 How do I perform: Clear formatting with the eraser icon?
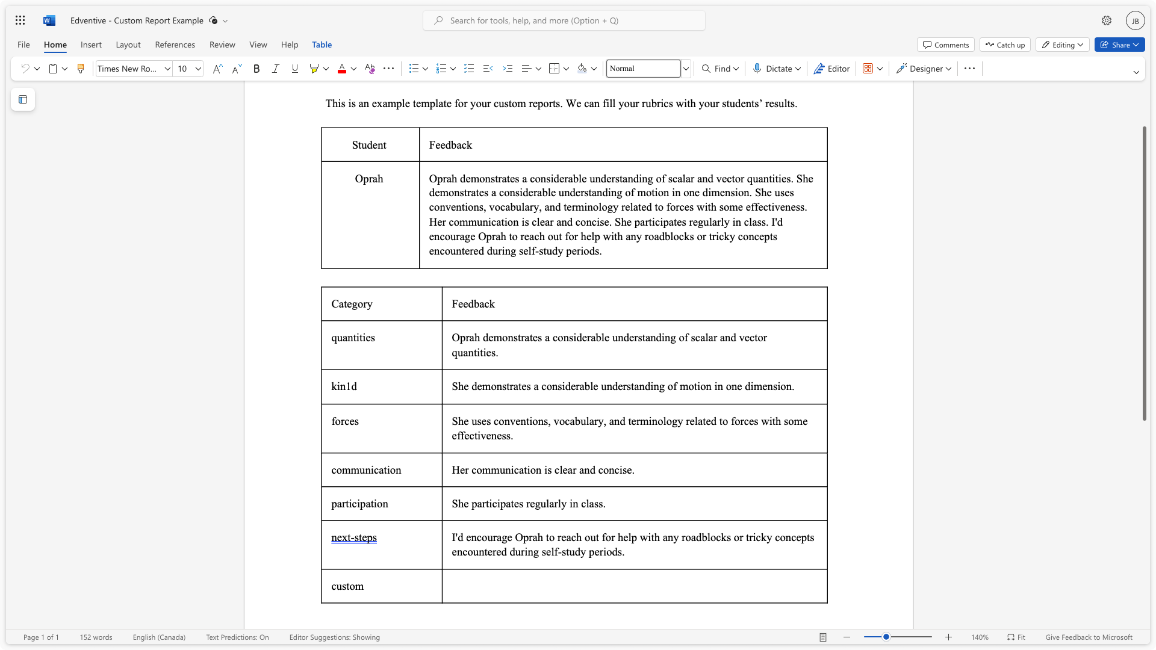click(x=370, y=69)
